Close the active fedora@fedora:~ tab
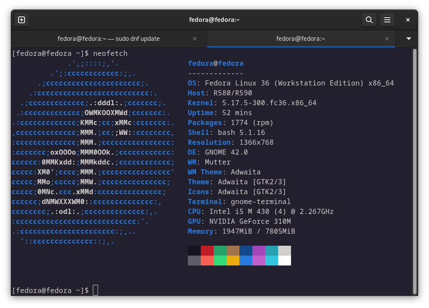 pos(386,39)
